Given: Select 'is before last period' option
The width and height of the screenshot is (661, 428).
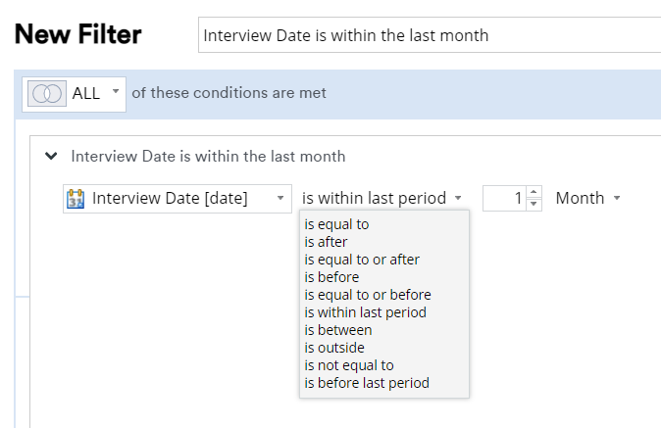Looking at the screenshot, I should 366,383.
